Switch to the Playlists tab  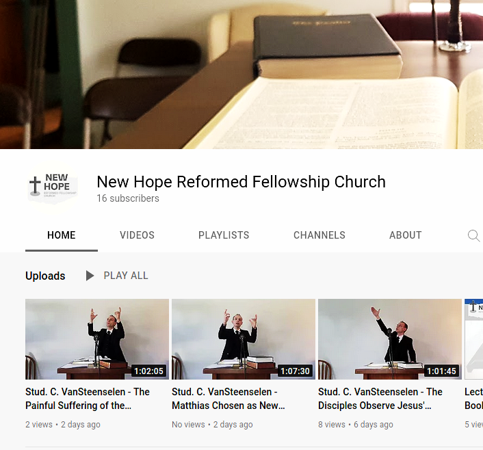click(224, 235)
